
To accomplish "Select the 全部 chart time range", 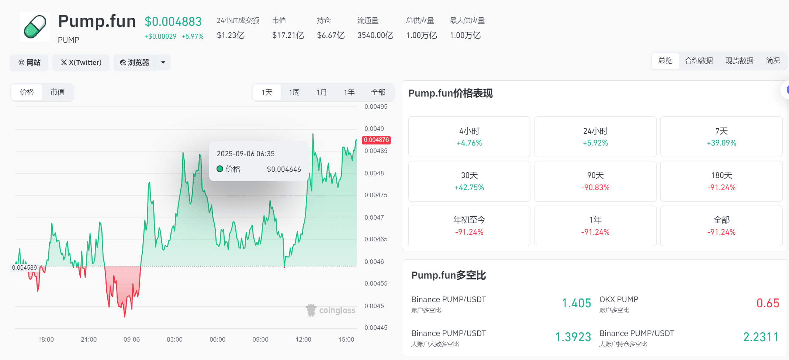I will (x=378, y=92).
